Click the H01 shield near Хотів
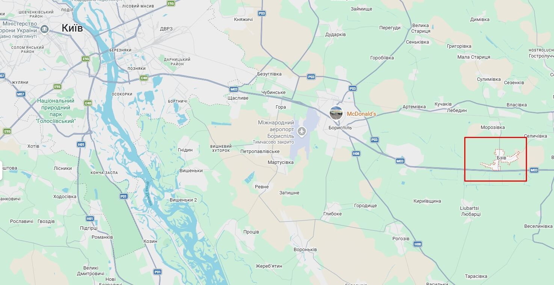The height and width of the screenshot is (285, 554). tap(81, 144)
